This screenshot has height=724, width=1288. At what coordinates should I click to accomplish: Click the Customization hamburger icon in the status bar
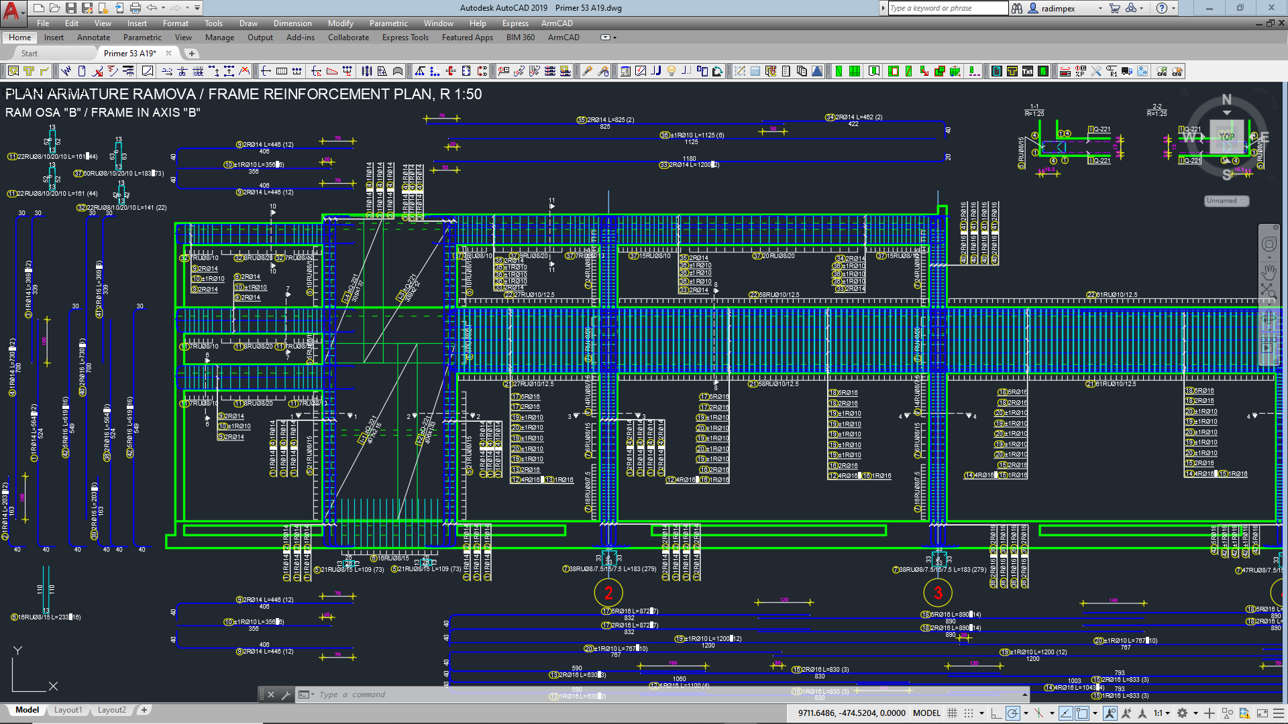pos(1278,713)
